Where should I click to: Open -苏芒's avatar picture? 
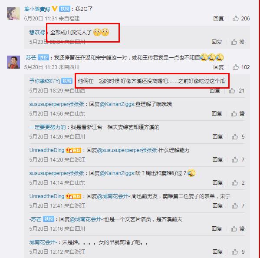[x=13, y=62]
